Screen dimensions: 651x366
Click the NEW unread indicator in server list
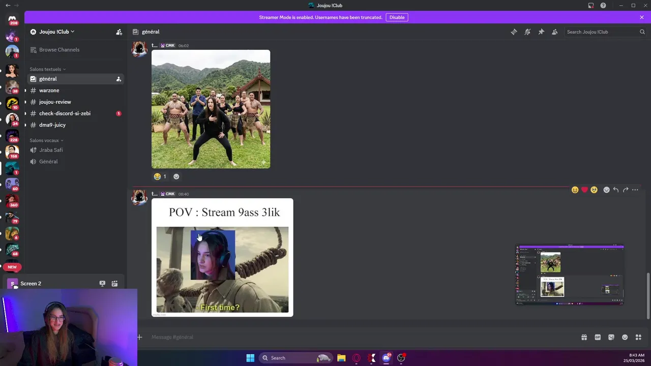pyautogui.click(x=12, y=267)
